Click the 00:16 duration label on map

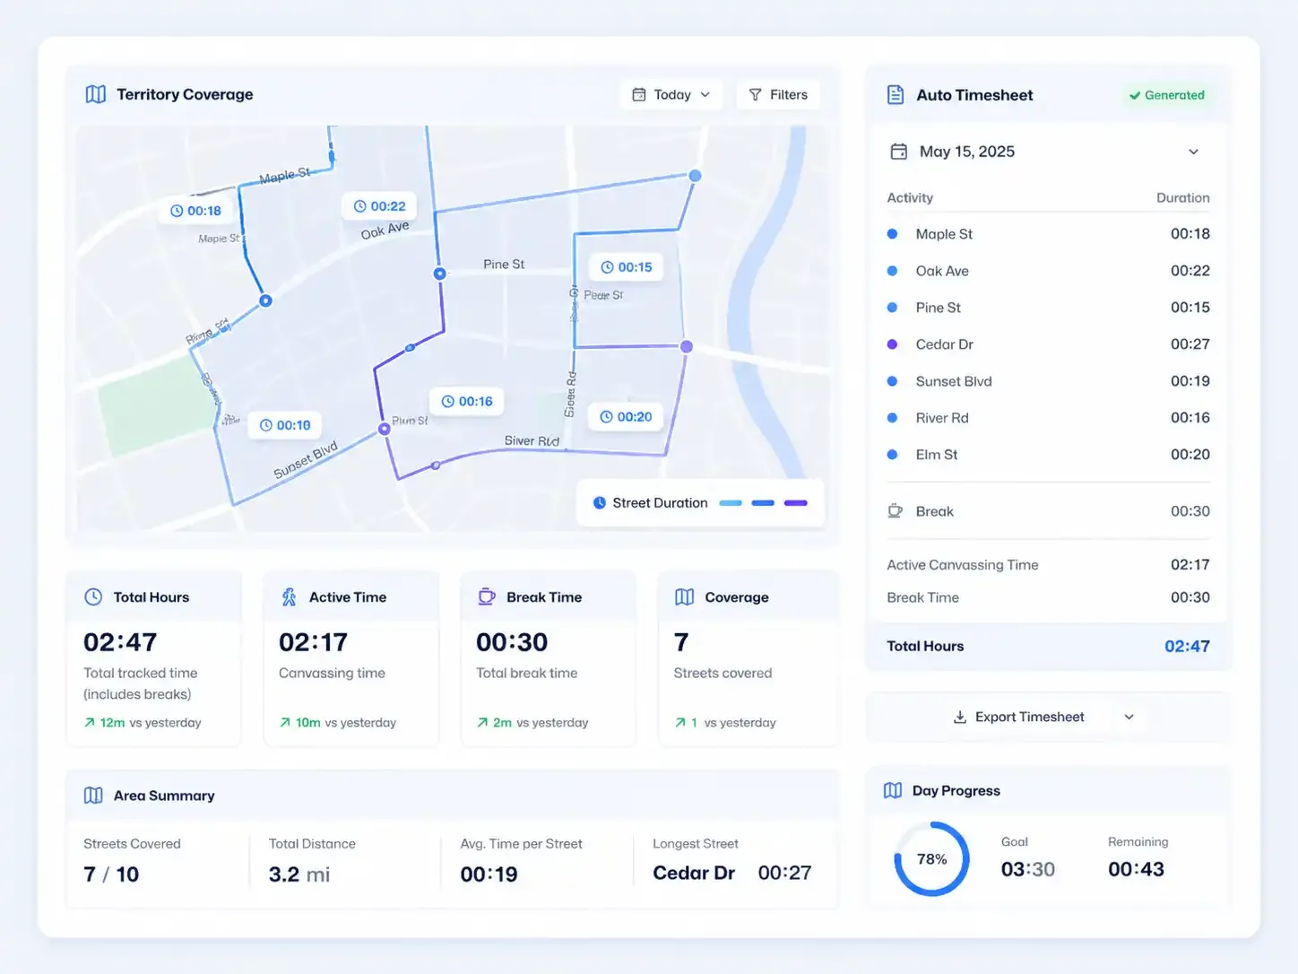click(x=467, y=402)
